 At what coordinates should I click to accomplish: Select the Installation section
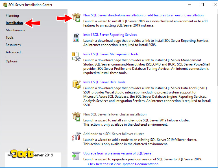[x=14, y=23]
